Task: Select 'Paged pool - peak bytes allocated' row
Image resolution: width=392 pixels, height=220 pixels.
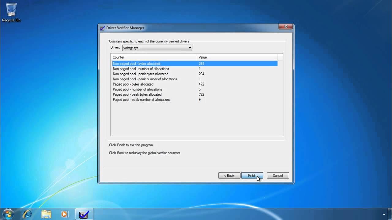Action: (x=195, y=94)
